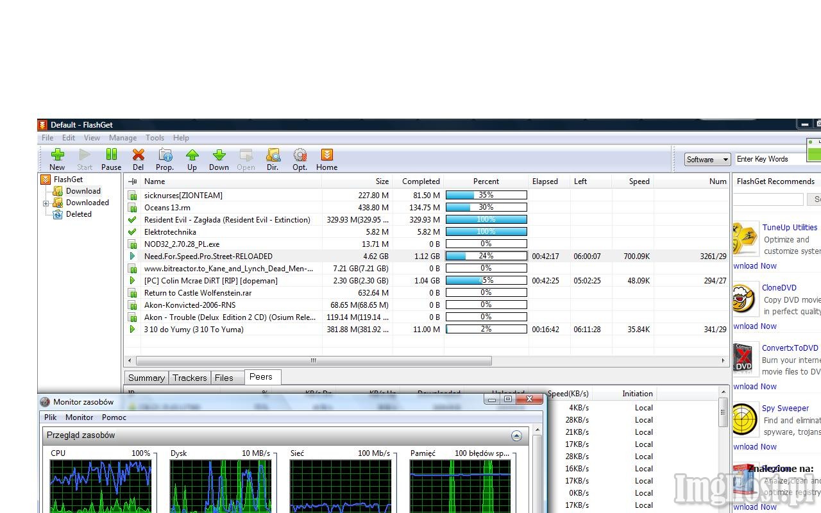Sort by the Elapsed column header
The image size is (821, 513).
(x=550, y=181)
